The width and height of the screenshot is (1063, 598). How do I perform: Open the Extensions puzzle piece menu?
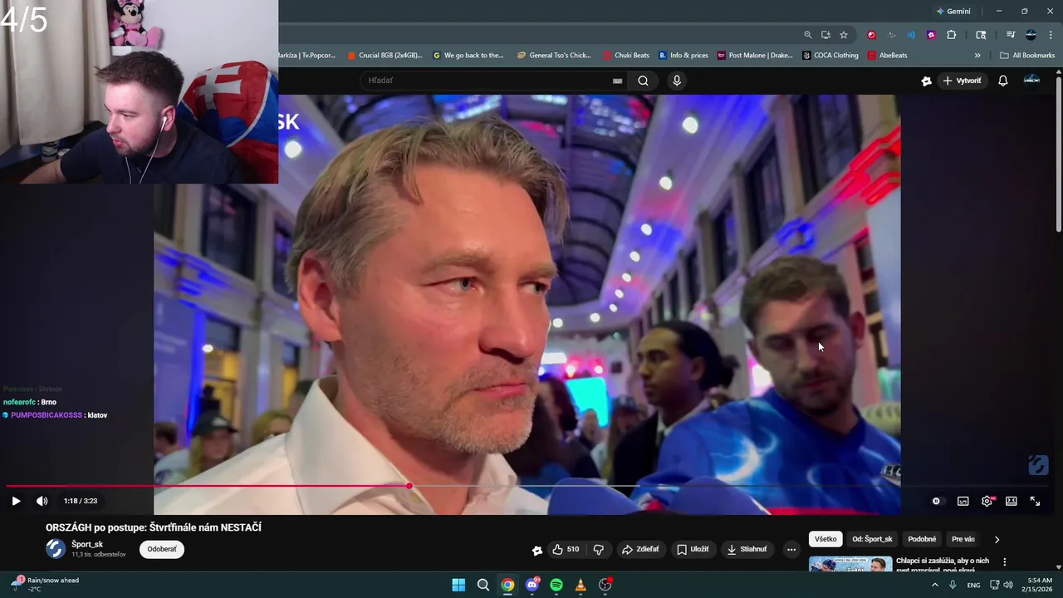pos(952,35)
